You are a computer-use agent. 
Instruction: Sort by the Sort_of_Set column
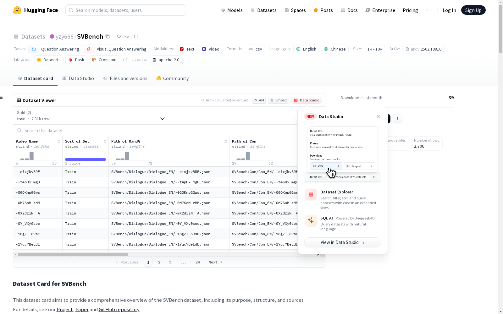(x=105, y=141)
